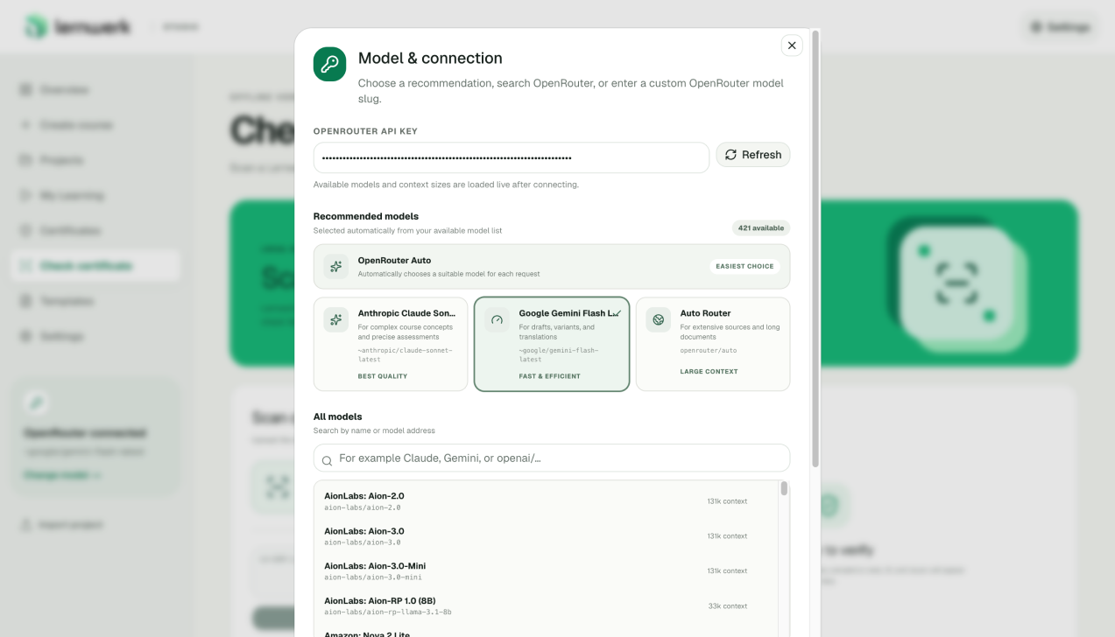This screenshot has width=1115, height=637.
Task: Click the refresh arrows icon in Refresh button
Action: tap(730, 155)
